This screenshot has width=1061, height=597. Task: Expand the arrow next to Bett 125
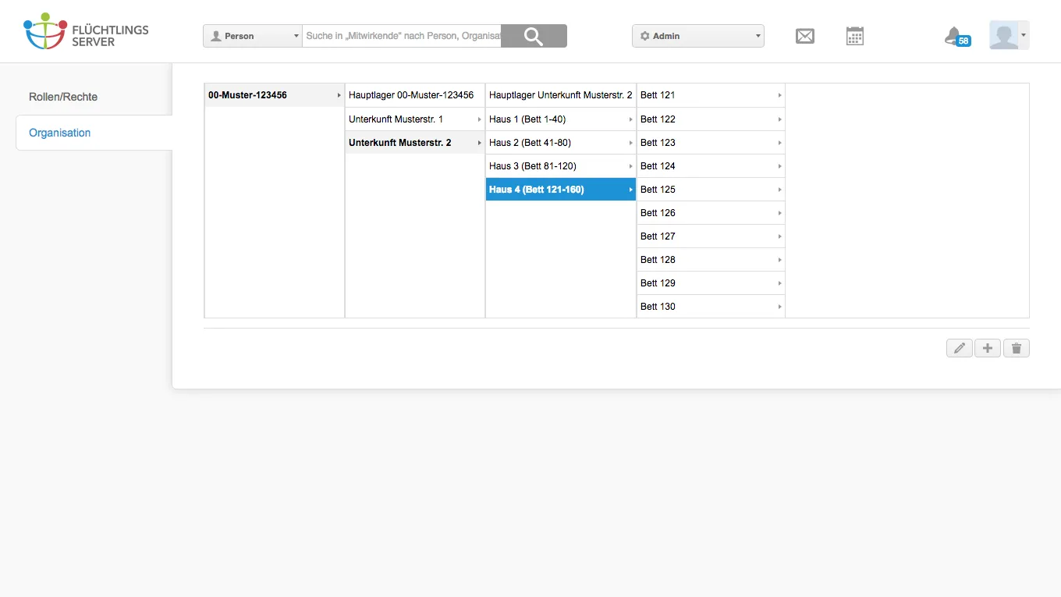tap(779, 190)
